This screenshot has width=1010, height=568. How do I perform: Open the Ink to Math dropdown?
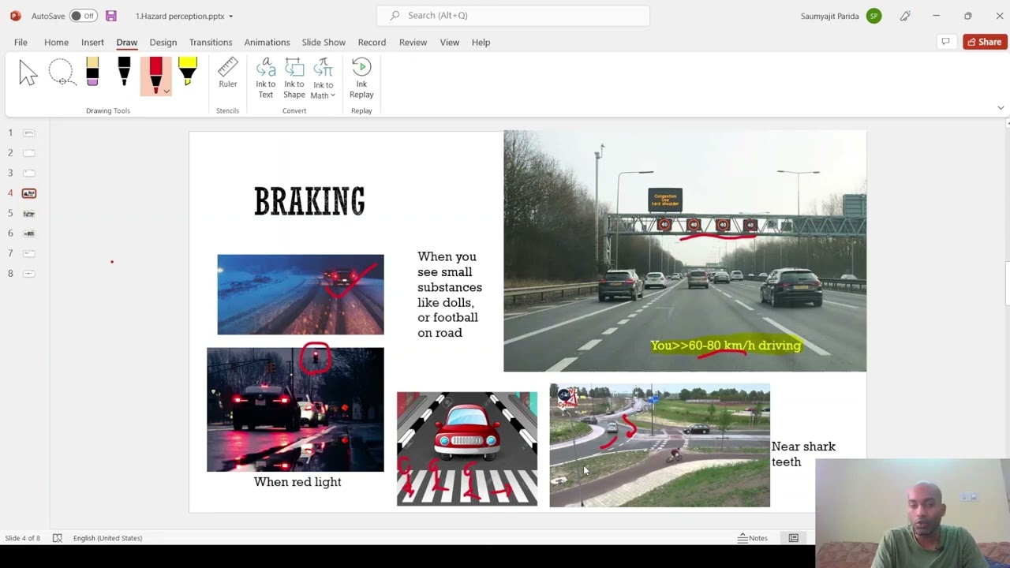pyautogui.click(x=323, y=78)
